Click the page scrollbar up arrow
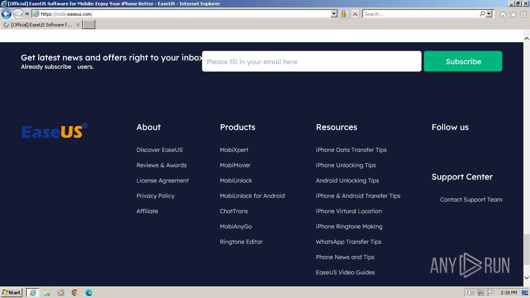Screen dimensions: 530x298 pos(527,38)
